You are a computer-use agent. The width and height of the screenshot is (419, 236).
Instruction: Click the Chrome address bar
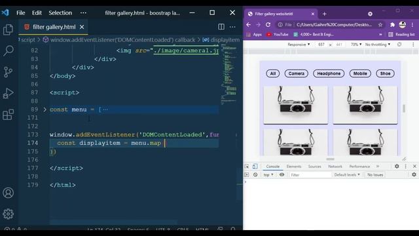point(329,25)
